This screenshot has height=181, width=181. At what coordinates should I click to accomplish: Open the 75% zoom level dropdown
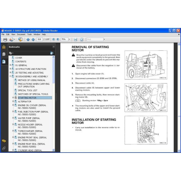pyautogui.click(x=69, y=40)
